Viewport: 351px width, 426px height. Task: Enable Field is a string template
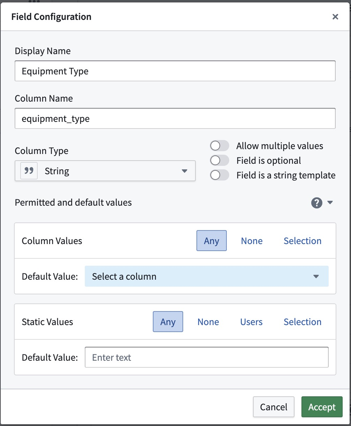pyautogui.click(x=219, y=175)
